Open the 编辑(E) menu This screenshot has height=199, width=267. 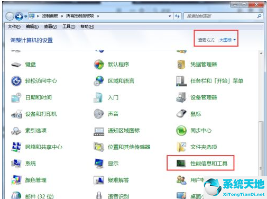32,26
